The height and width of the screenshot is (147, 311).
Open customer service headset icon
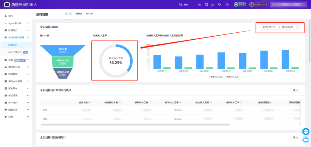click(x=220, y=5)
